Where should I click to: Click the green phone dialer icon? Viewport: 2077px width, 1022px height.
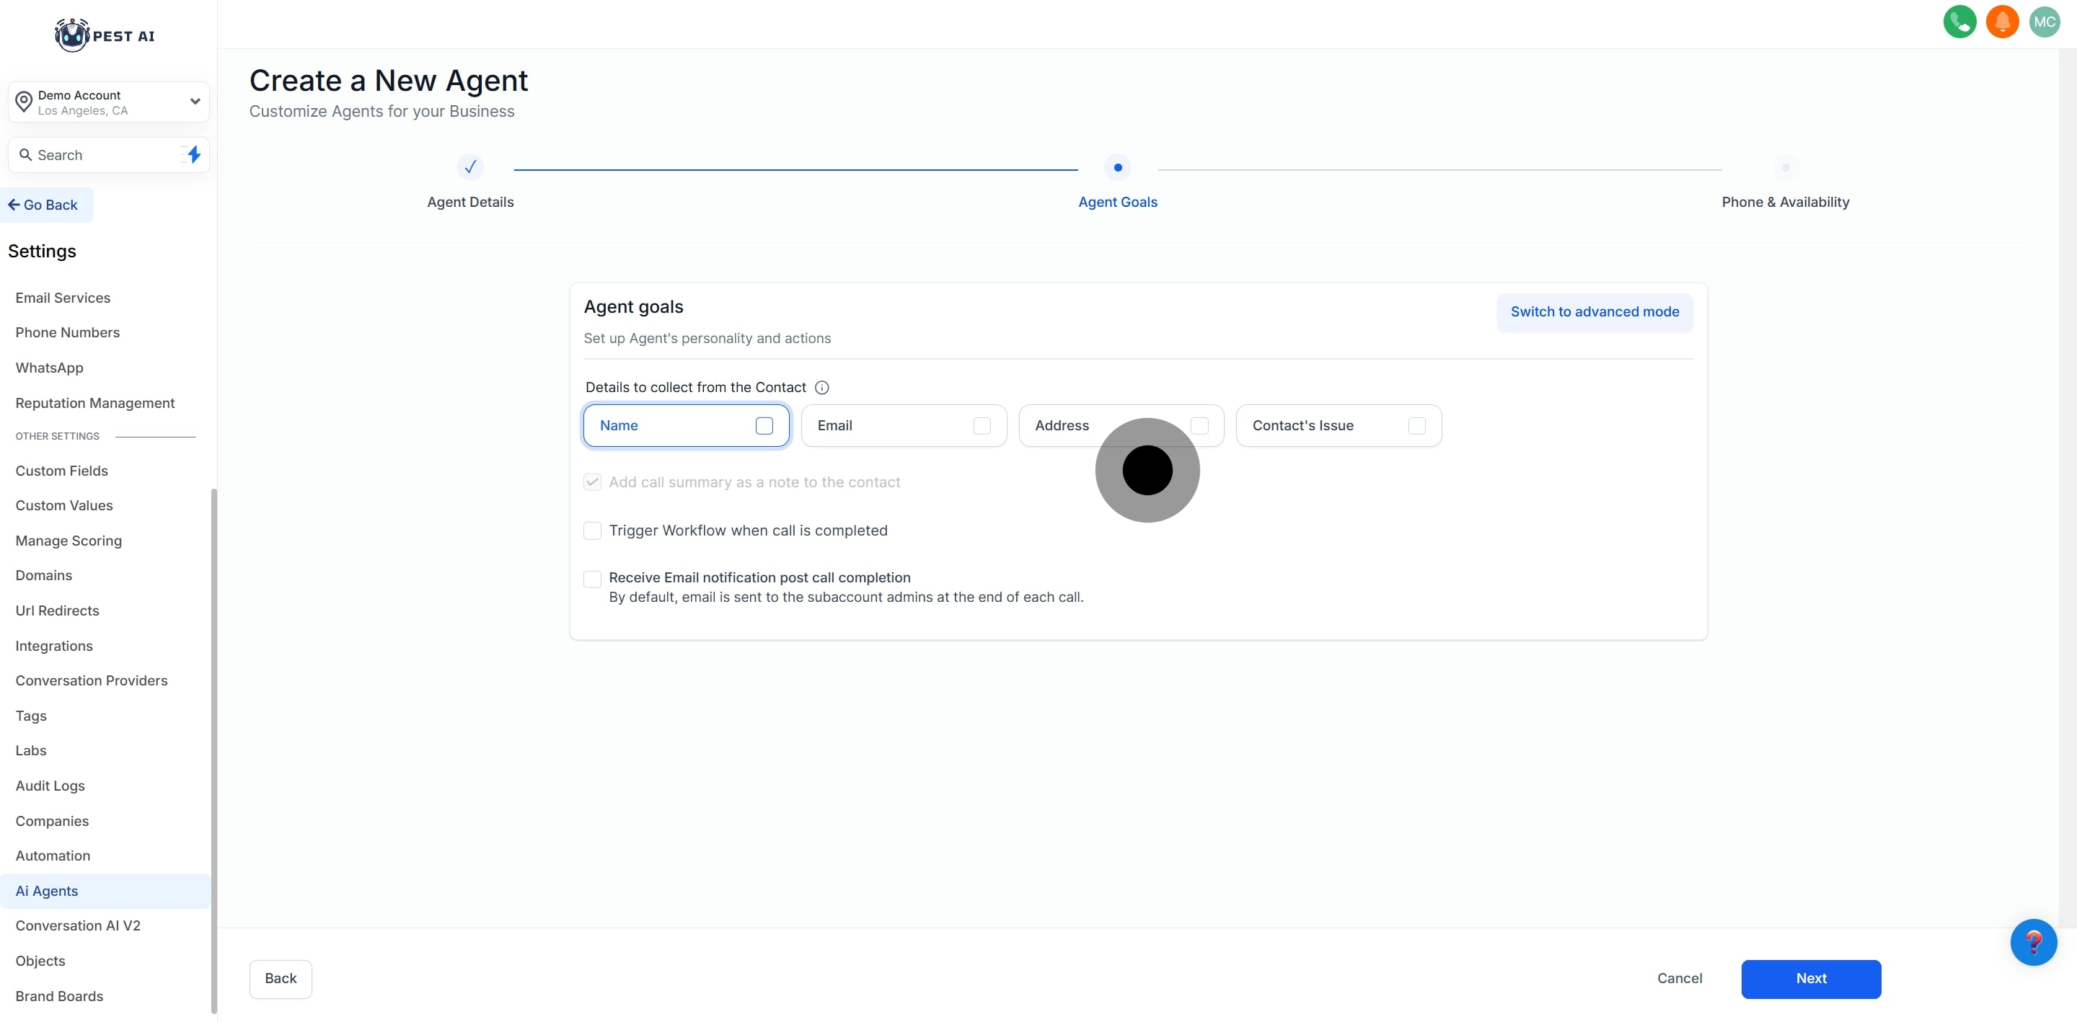click(1959, 22)
